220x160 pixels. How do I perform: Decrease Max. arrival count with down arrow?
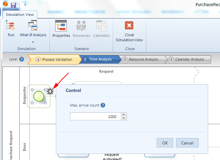pyautogui.click(x=124, y=118)
